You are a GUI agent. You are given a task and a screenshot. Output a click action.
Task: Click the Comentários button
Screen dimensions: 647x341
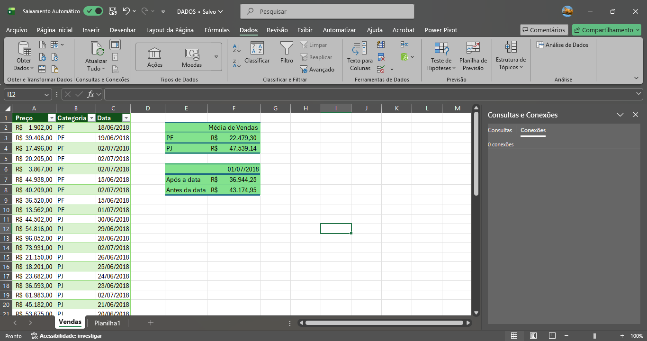[x=544, y=30]
